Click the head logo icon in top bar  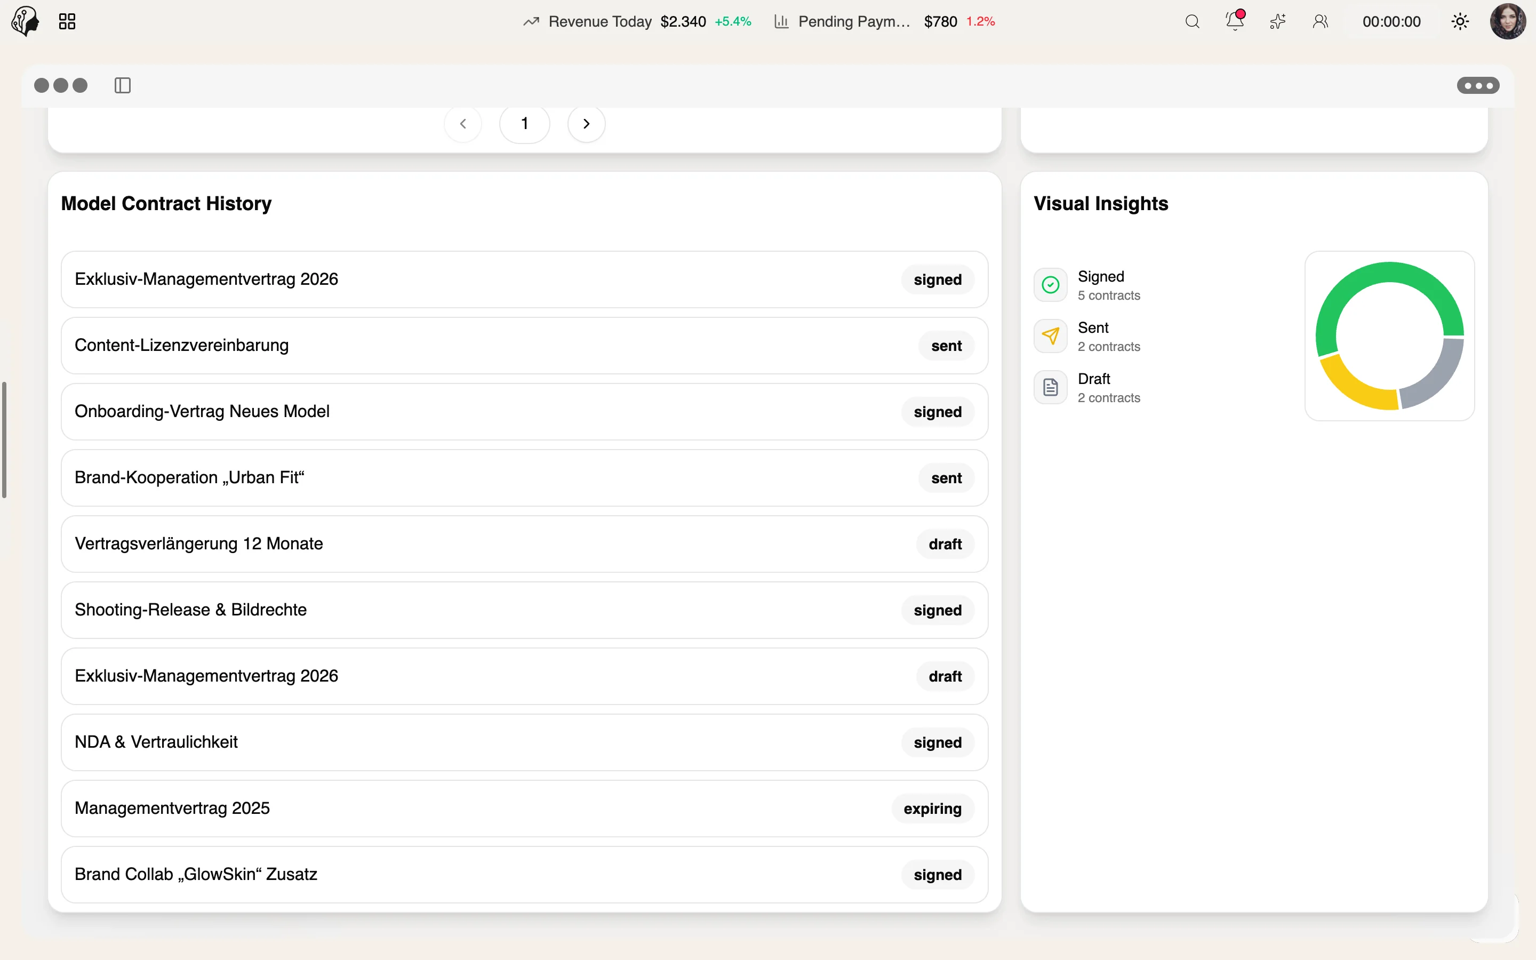26,21
